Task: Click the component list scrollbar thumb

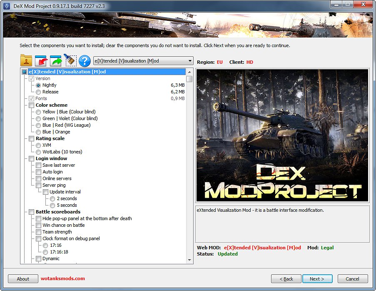Action: click(189, 79)
